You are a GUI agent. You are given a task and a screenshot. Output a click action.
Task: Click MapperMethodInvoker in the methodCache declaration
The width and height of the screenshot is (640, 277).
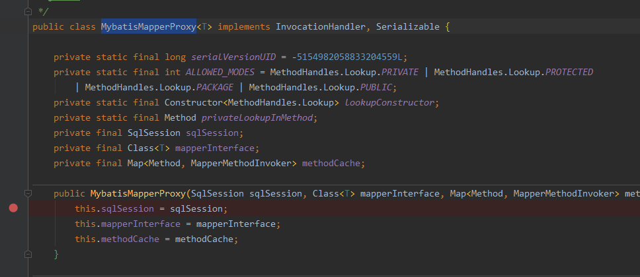[241, 164]
